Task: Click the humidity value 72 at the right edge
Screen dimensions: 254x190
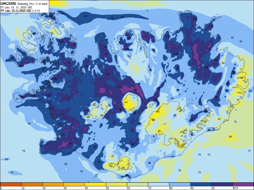Action: pyautogui.click(x=249, y=151)
